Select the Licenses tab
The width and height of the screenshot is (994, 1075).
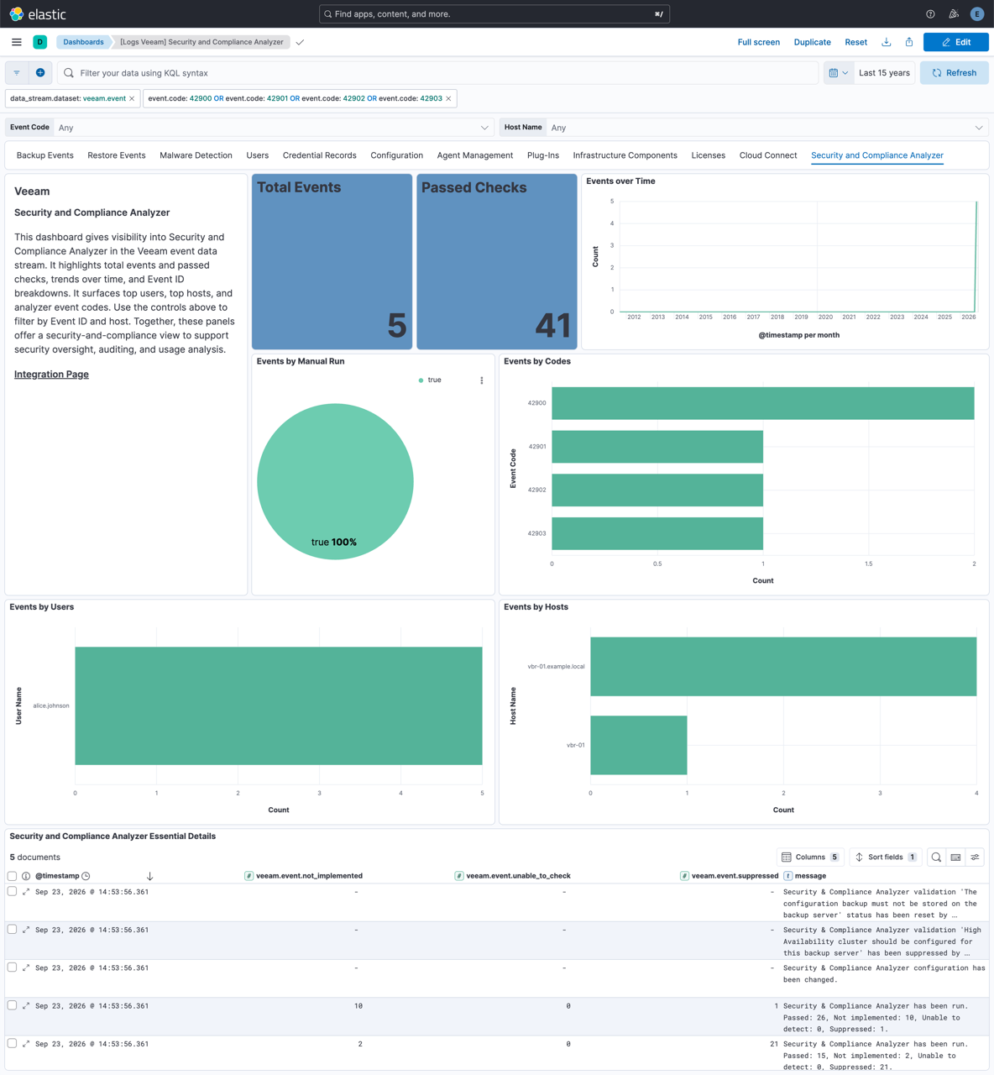click(x=709, y=155)
